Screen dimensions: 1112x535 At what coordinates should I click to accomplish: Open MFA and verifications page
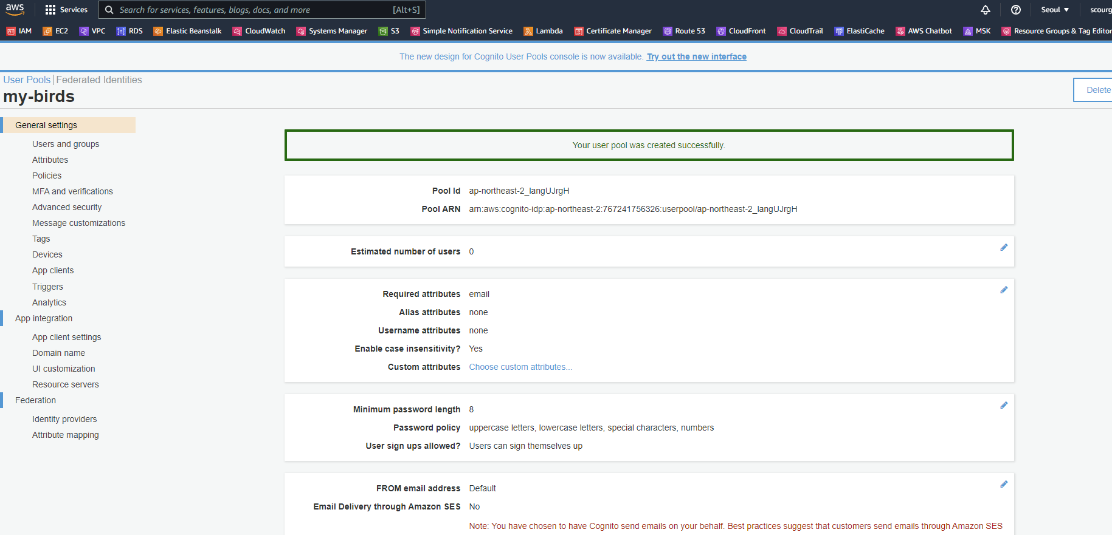(x=72, y=191)
